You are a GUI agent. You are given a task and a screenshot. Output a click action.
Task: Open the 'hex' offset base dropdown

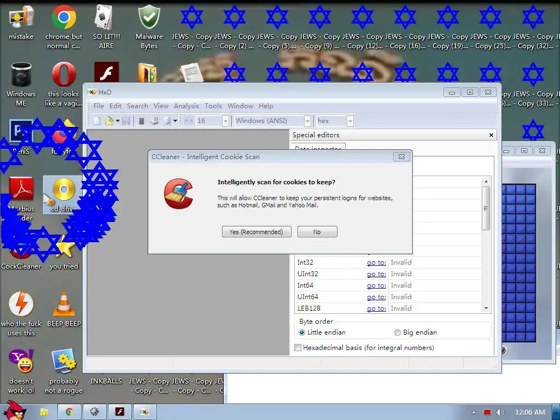click(x=350, y=121)
